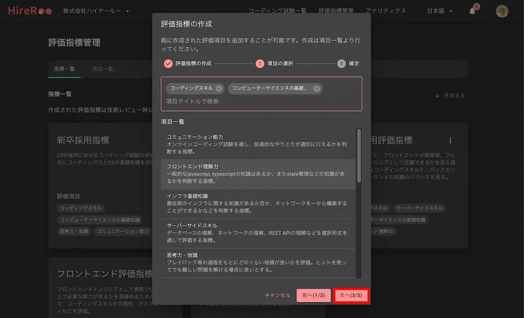Click the 項目一覧 list scrollbar

(359, 156)
